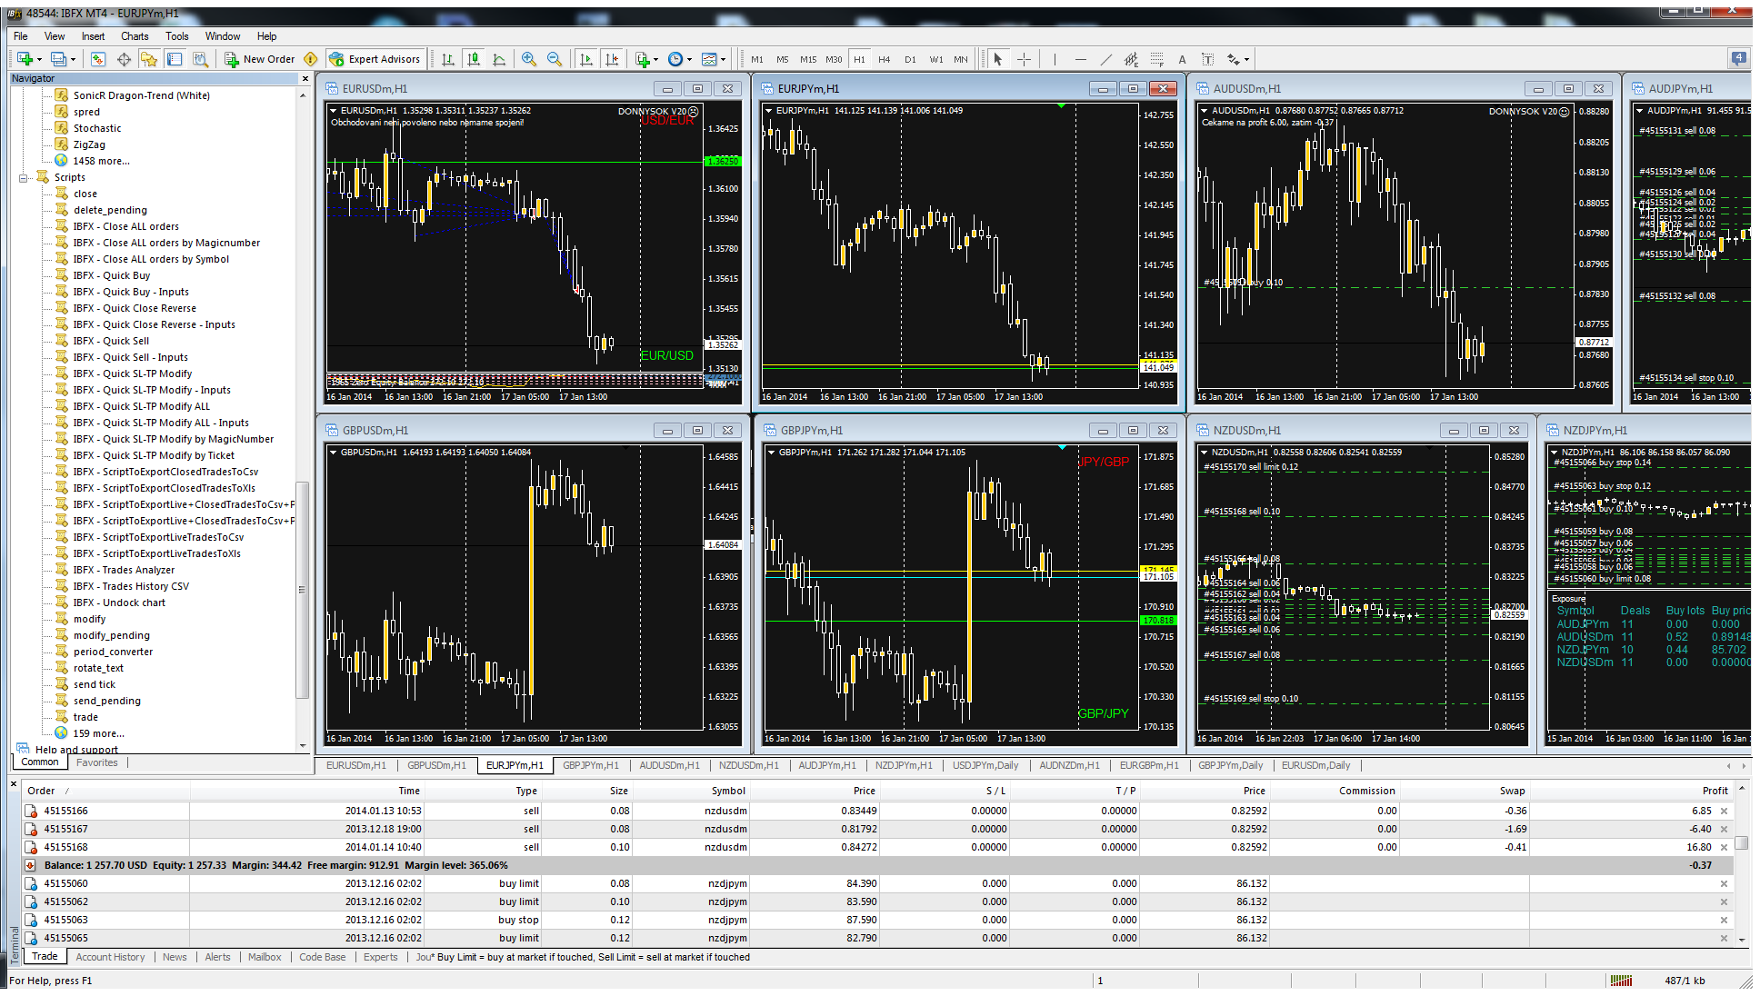Image resolution: width=1760 pixels, height=996 pixels.
Task: Open the Periods clock dropdown
Action: pyautogui.click(x=689, y=60)
